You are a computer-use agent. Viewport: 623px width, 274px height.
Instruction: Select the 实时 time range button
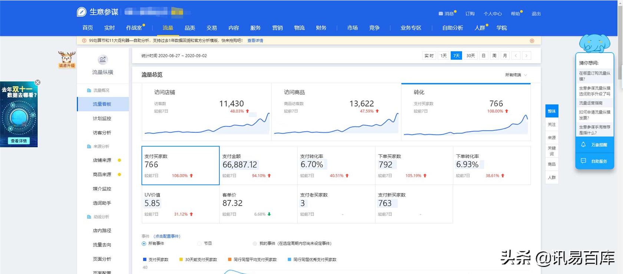pos(429,56)
